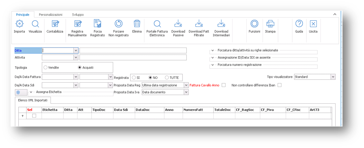Switch to the Personalizzazioni tab

point(51,15)
